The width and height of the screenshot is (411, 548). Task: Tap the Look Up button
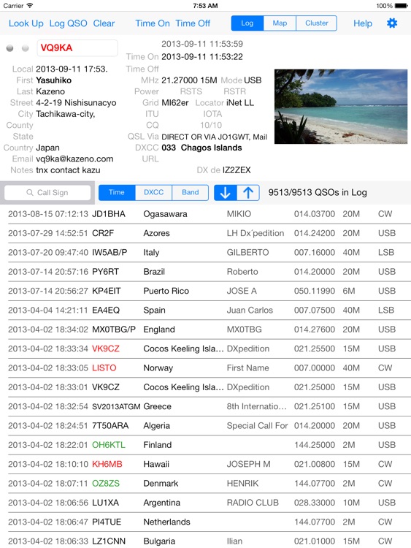[26, 23]
